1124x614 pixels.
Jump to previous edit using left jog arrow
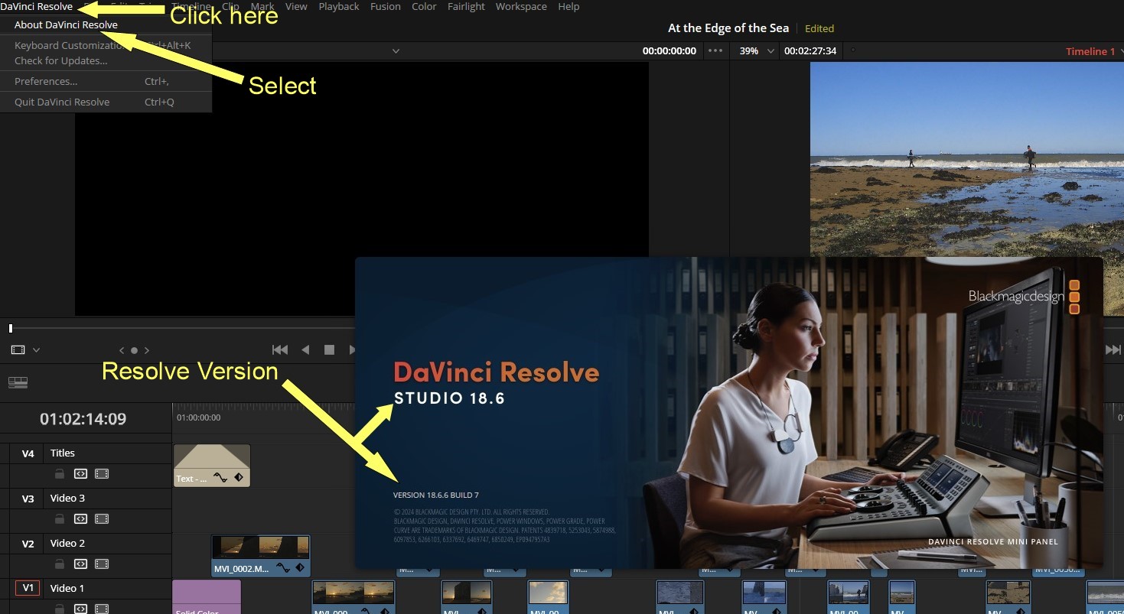click(121, 350)
